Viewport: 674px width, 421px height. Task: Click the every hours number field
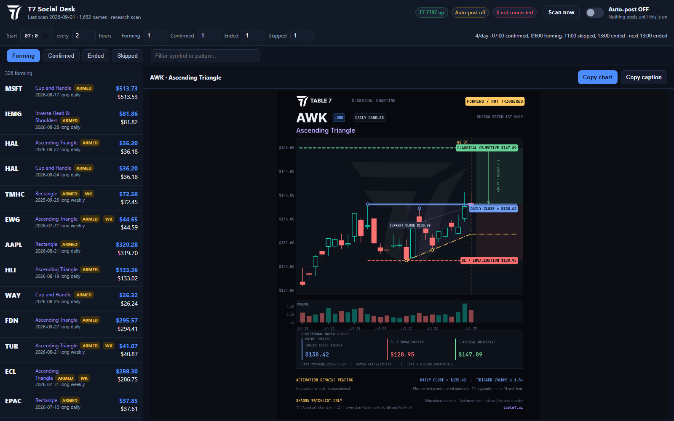tap(83, 36)
